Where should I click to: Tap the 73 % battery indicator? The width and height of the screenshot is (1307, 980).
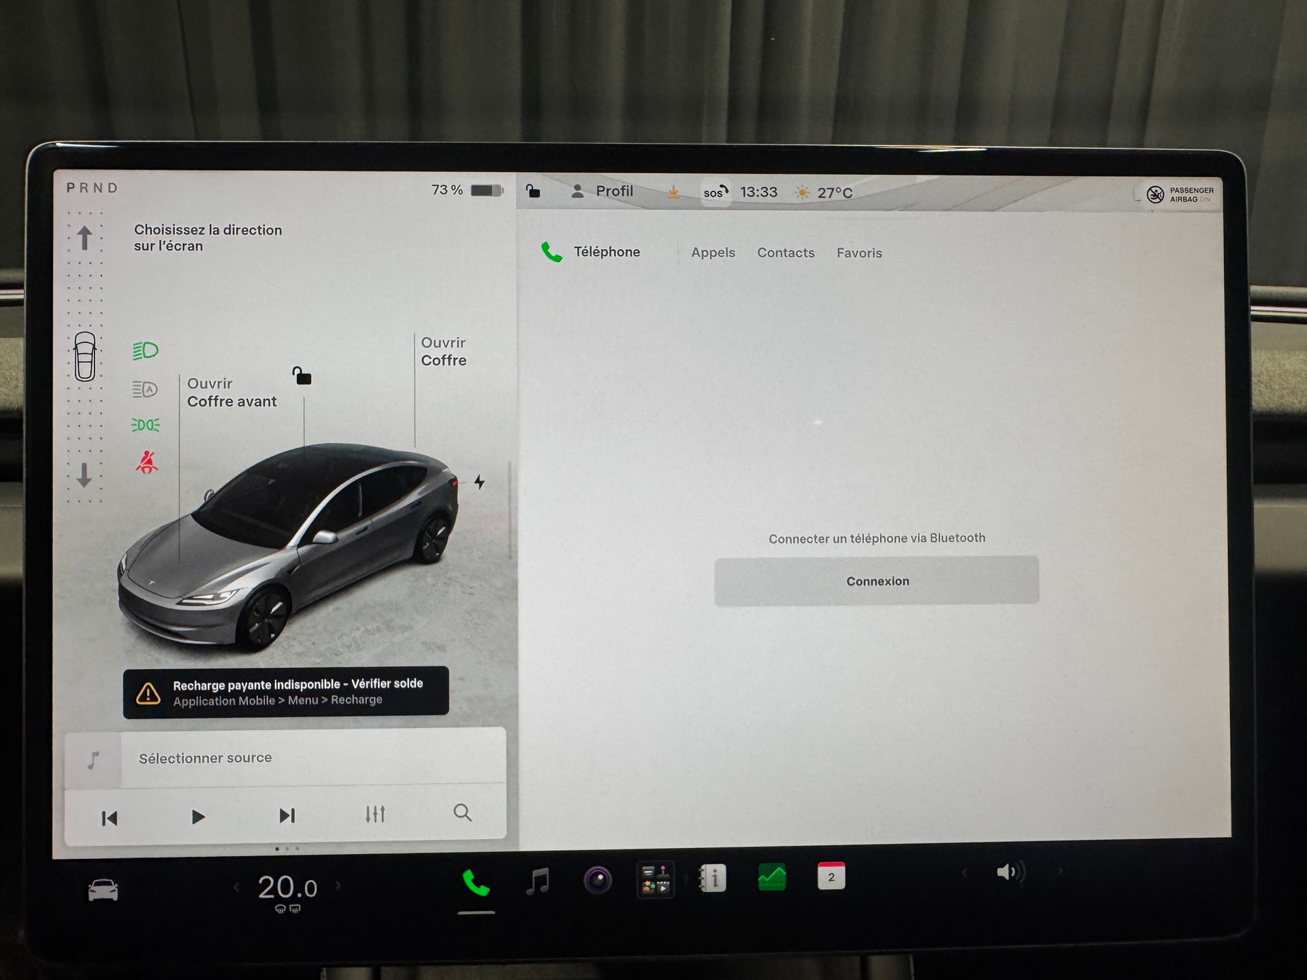pyautogui.click(x=467, y=190)
